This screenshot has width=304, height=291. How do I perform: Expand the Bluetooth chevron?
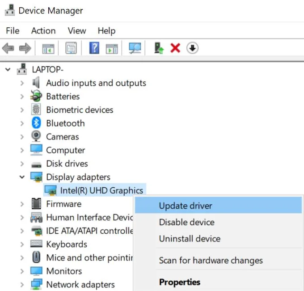click(x=22, y=123)
